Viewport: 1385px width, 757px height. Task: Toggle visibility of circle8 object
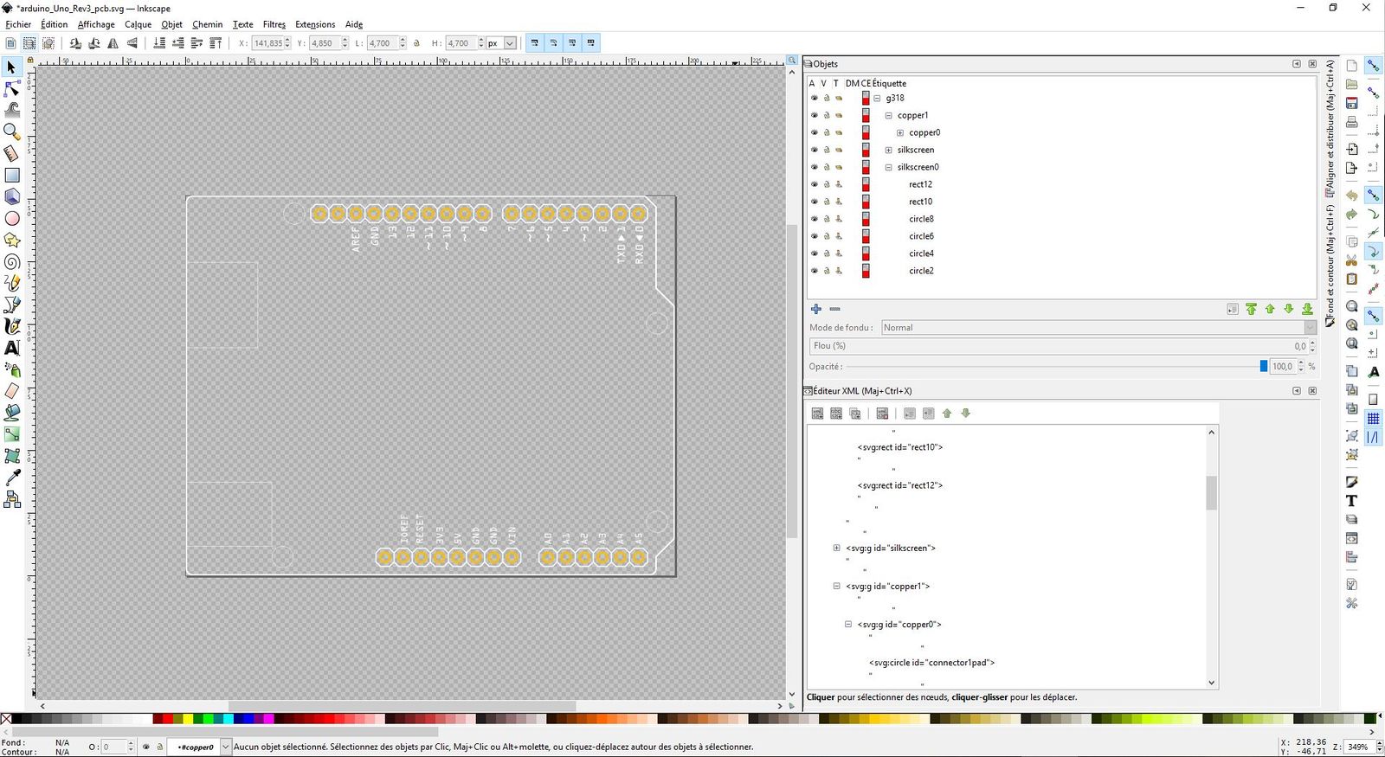(814, 219)
